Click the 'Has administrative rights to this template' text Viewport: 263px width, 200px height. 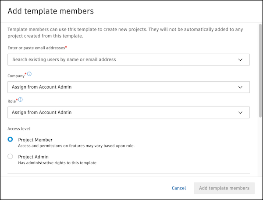[x=57, y=163]
